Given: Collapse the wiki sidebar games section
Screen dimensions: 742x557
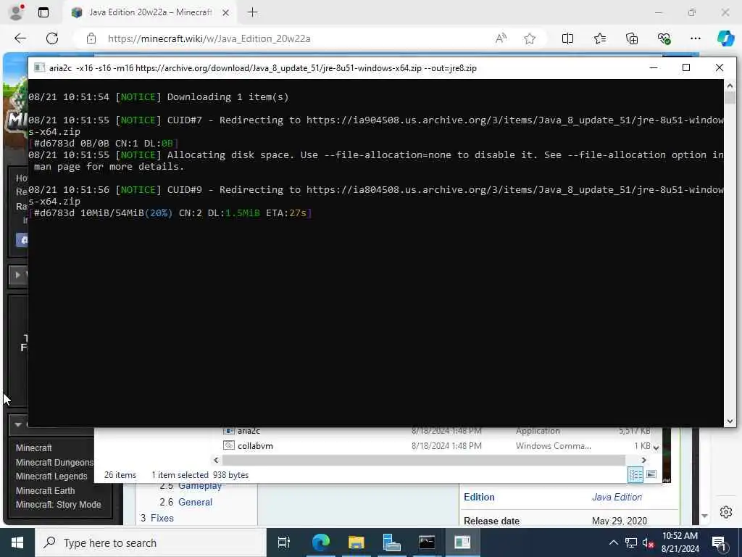Looking at the screenshot, I should 18,424.
